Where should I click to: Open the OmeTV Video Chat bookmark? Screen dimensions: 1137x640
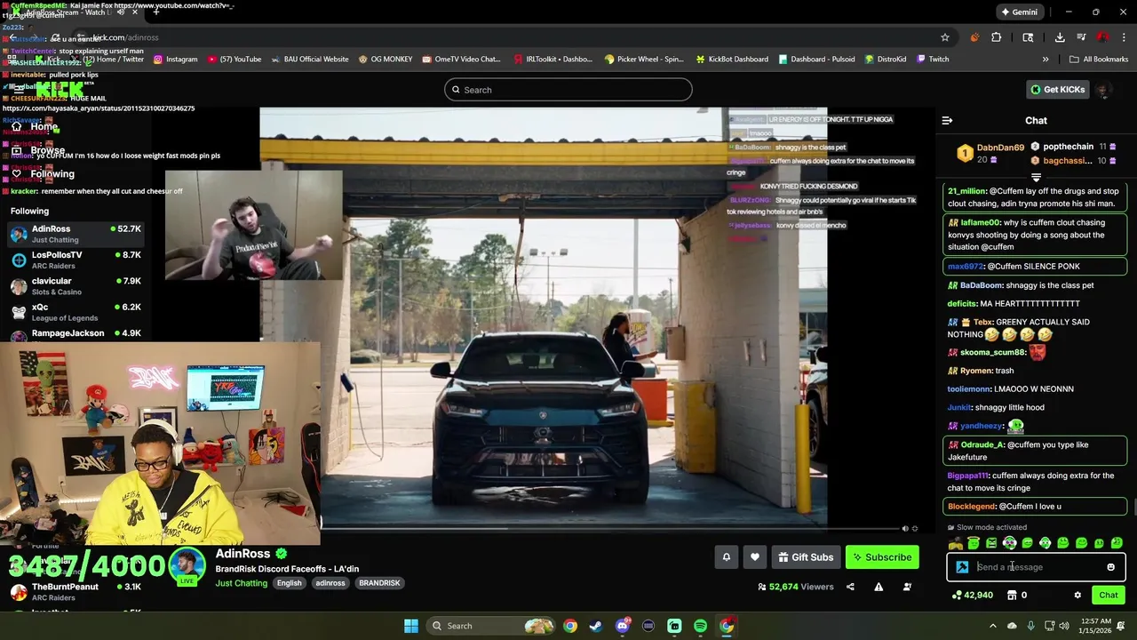tap(461, 60)
